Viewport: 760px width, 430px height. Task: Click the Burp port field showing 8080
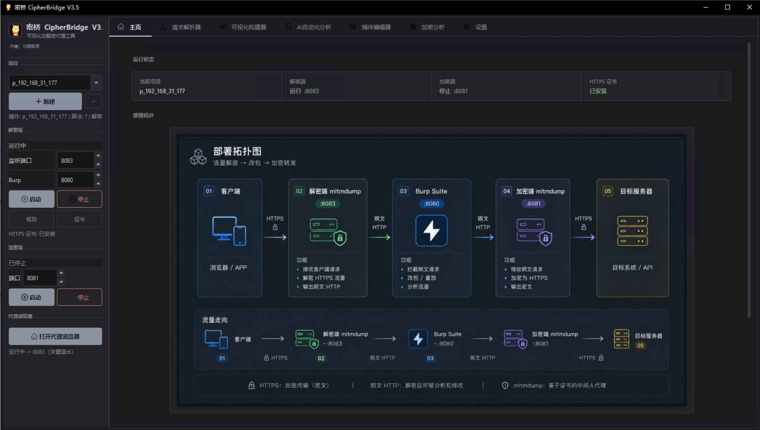tap(75, 180)
